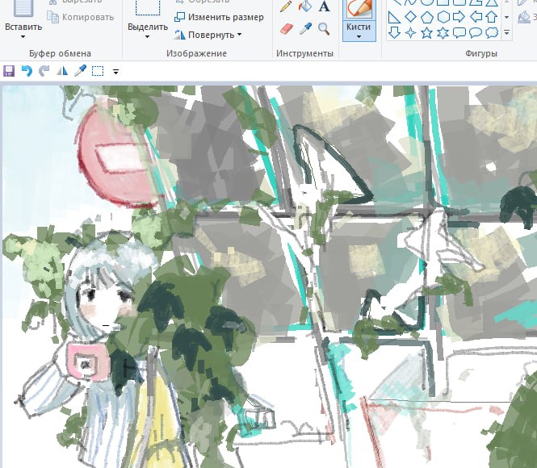Redo the last undone action
The height and width of the screenshot is (468, 537).
tap(44, 71)
